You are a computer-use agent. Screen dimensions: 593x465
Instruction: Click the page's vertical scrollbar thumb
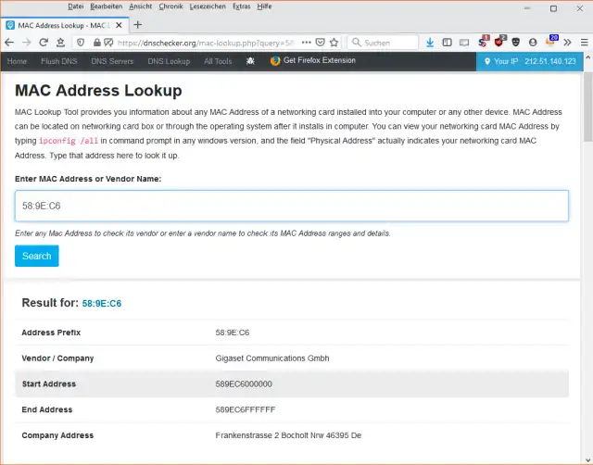click(x=588, y=107)
